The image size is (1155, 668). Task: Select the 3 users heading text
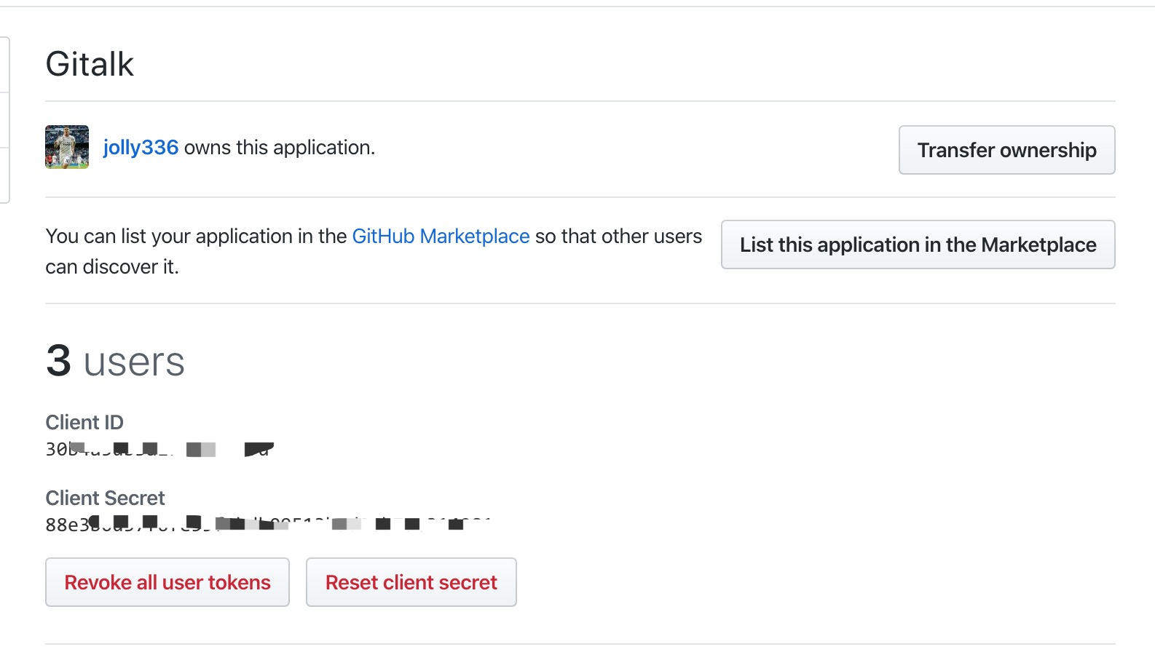click(115, 361)
